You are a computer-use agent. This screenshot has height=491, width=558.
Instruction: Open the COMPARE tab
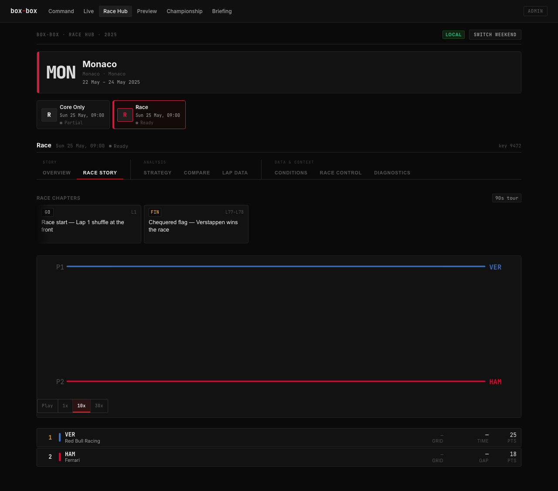[197, 173]
